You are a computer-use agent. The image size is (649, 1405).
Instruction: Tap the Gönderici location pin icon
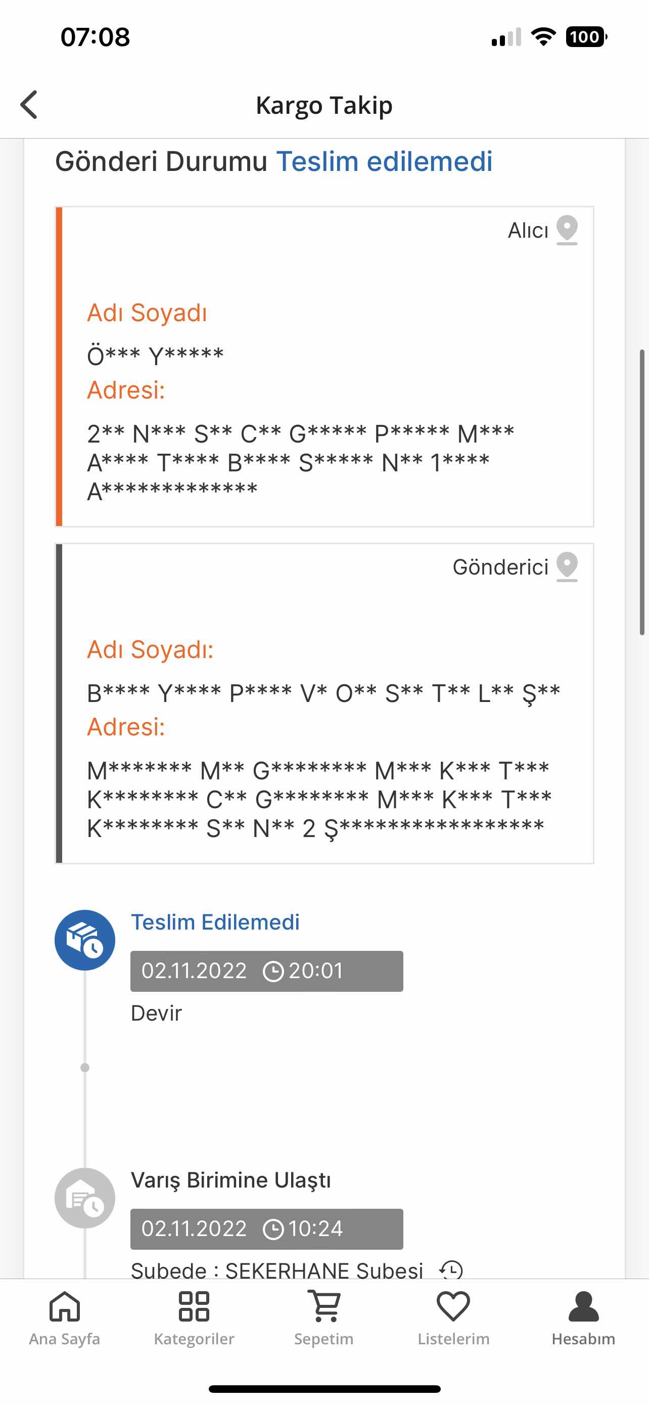[x=567, y=566]
